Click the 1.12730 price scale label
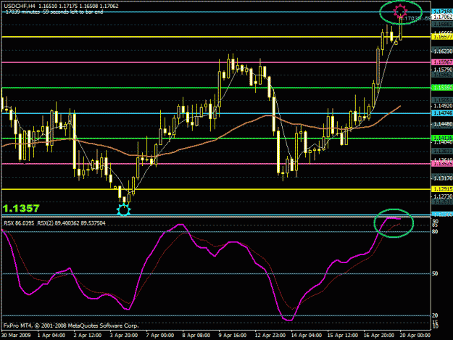 pyautogui.click(x=443, y=196)
